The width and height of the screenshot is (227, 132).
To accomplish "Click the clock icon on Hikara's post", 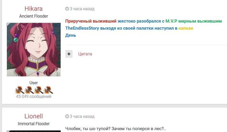I will click(x=67, y=9).
